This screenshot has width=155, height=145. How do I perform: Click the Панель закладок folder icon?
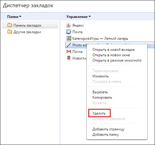tap(10, 25)
